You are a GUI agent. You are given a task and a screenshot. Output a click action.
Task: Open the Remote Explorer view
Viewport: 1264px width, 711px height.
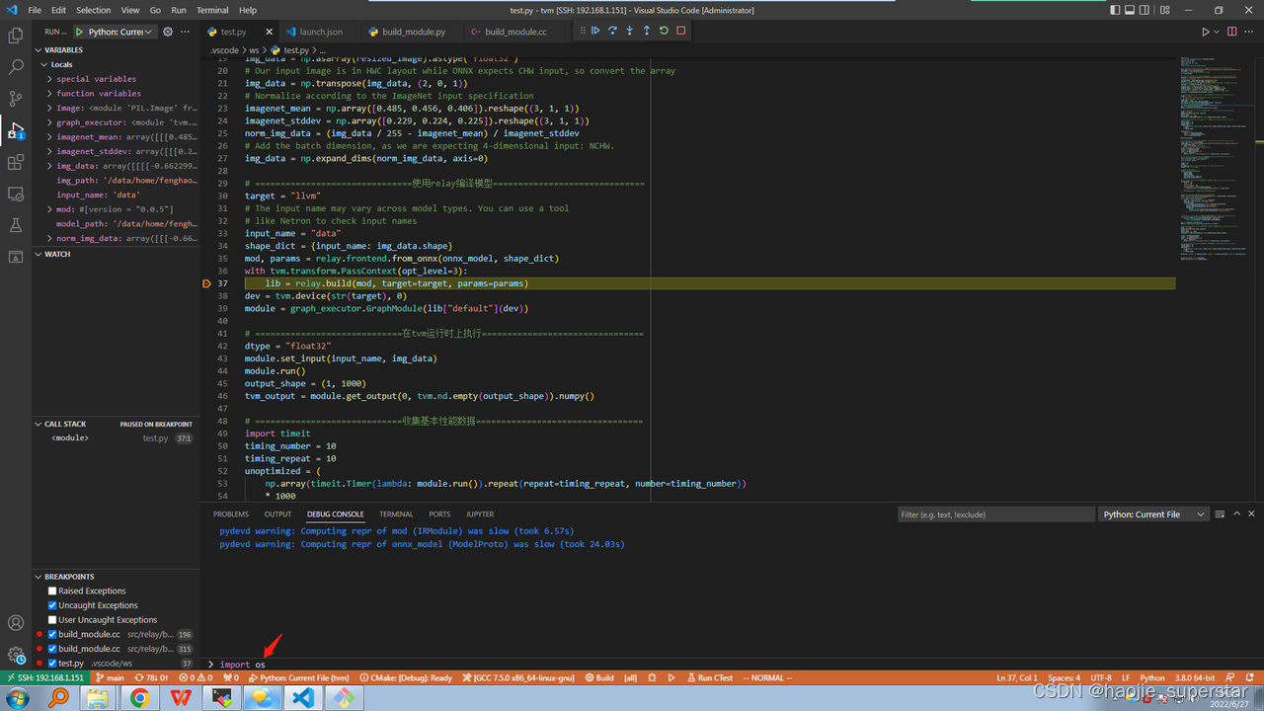click(x=16, y=194)
